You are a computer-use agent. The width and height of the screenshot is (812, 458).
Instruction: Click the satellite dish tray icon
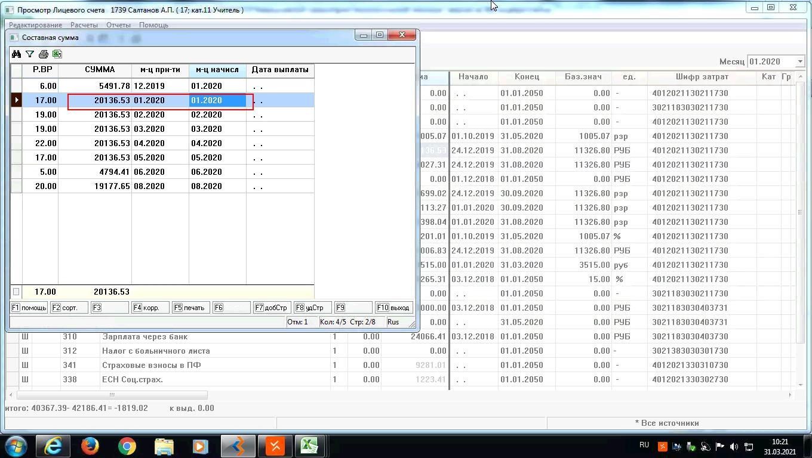tap(706, 446)
